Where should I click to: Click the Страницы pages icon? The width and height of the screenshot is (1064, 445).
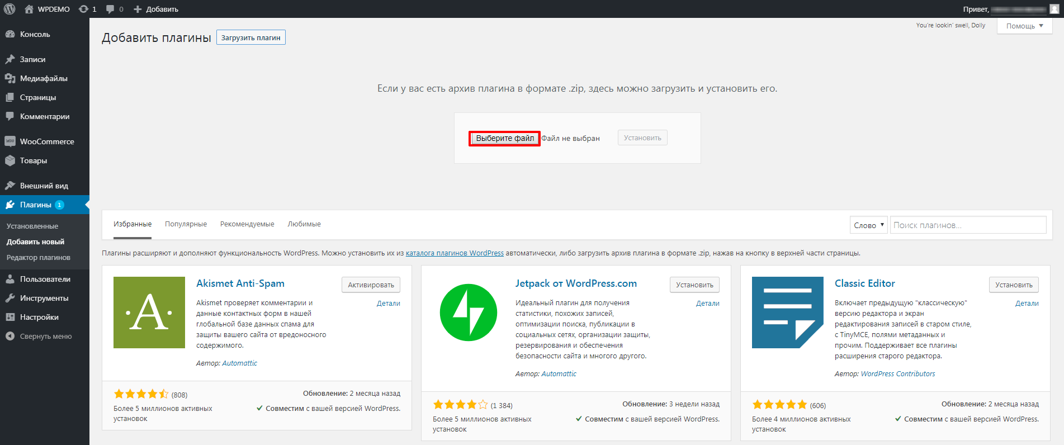10,97
